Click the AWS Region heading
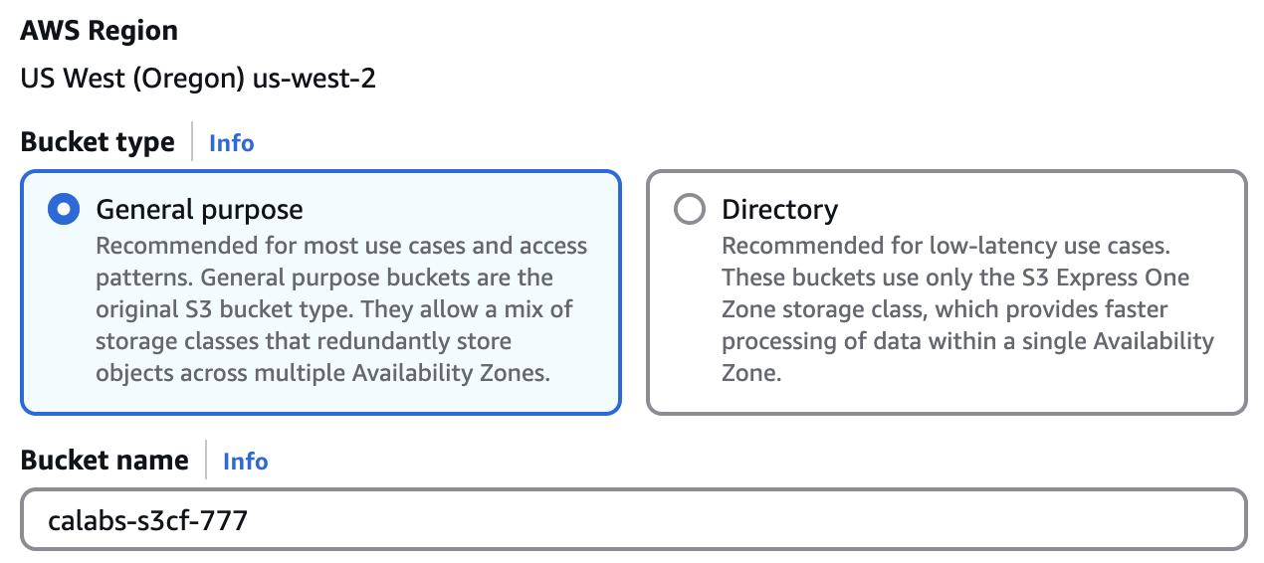The width and height of the screenshot is (1264, 563). (100, 31)
